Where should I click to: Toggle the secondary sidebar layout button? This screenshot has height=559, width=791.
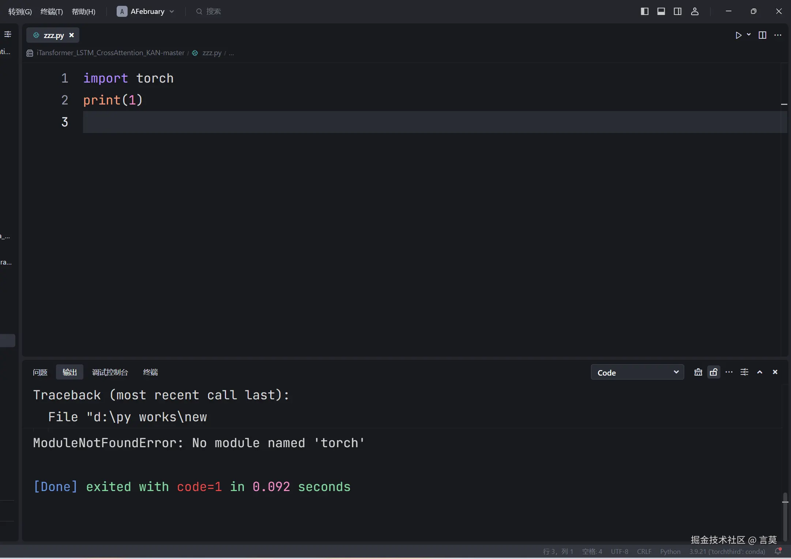pyautogui.click(x=678, y=11)
